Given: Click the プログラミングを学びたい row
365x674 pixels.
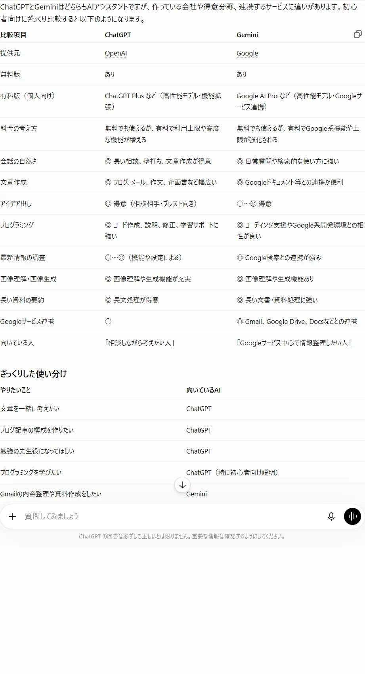Looking at the screenshot, I should pyautogui.click(x=182, y=473).
